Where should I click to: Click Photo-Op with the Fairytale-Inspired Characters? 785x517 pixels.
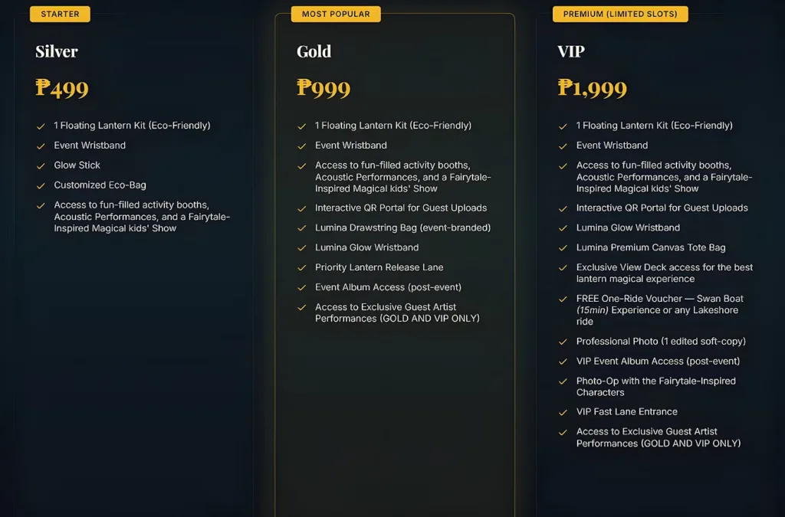tap(655, 387)
